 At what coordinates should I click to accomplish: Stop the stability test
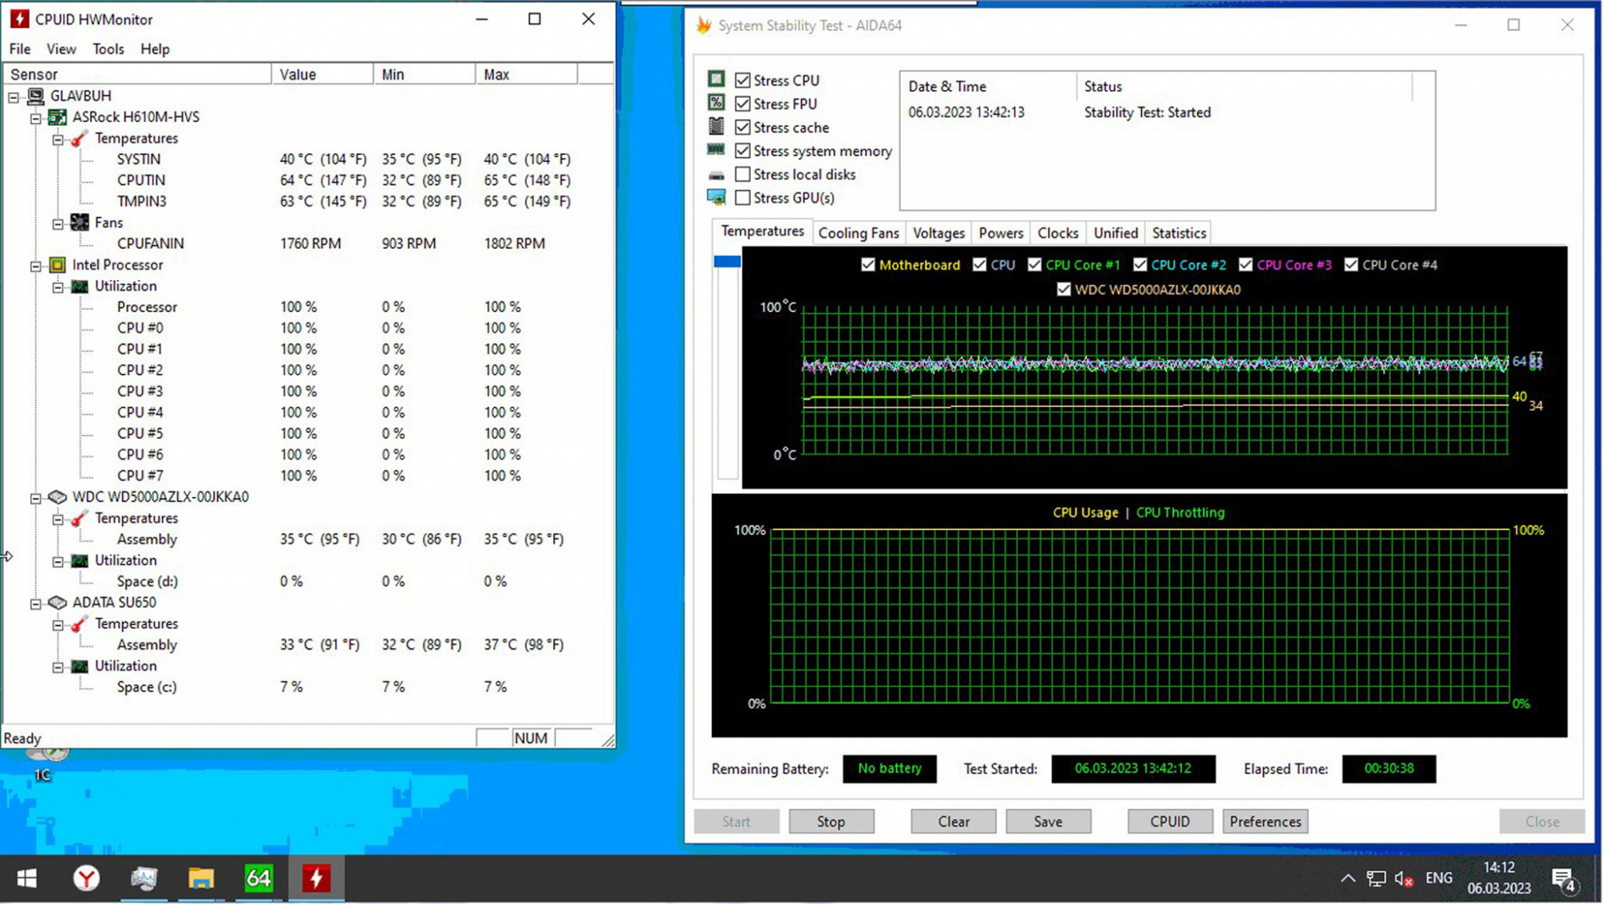click(x=831, y=822)
